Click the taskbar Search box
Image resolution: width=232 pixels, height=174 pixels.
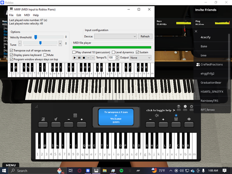pyautogui.click(x=37, y=171)
